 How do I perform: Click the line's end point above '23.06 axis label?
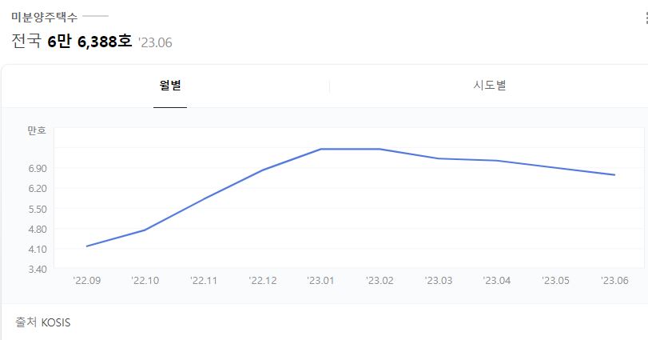[x=614, y=174]
